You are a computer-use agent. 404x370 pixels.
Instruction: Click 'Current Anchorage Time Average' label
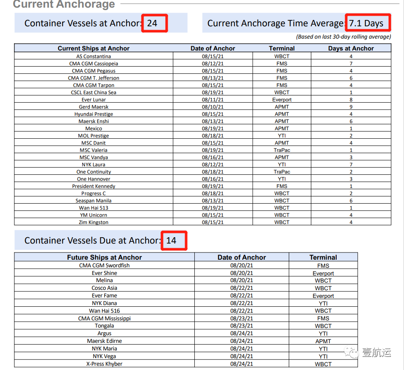pos(276,23)
